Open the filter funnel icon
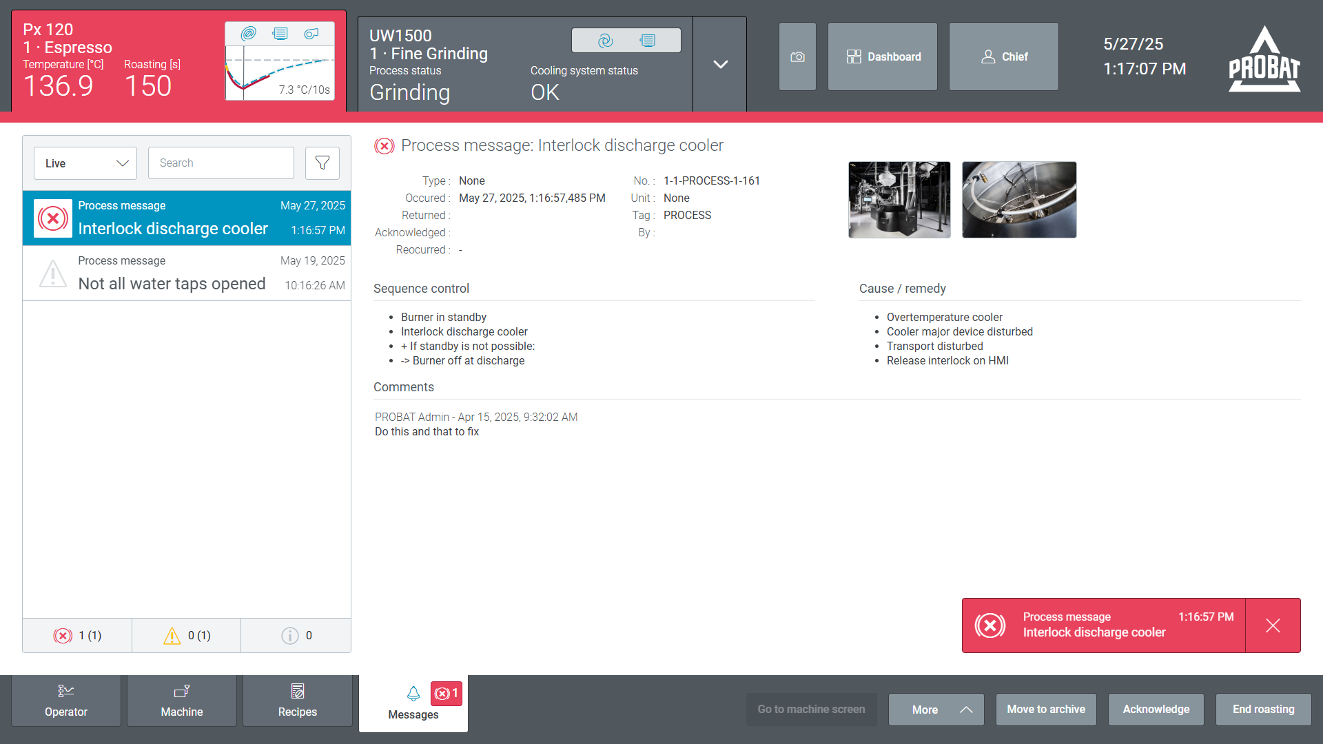The width and height of the screenshot is (1323, 744). tap(322, 163)
